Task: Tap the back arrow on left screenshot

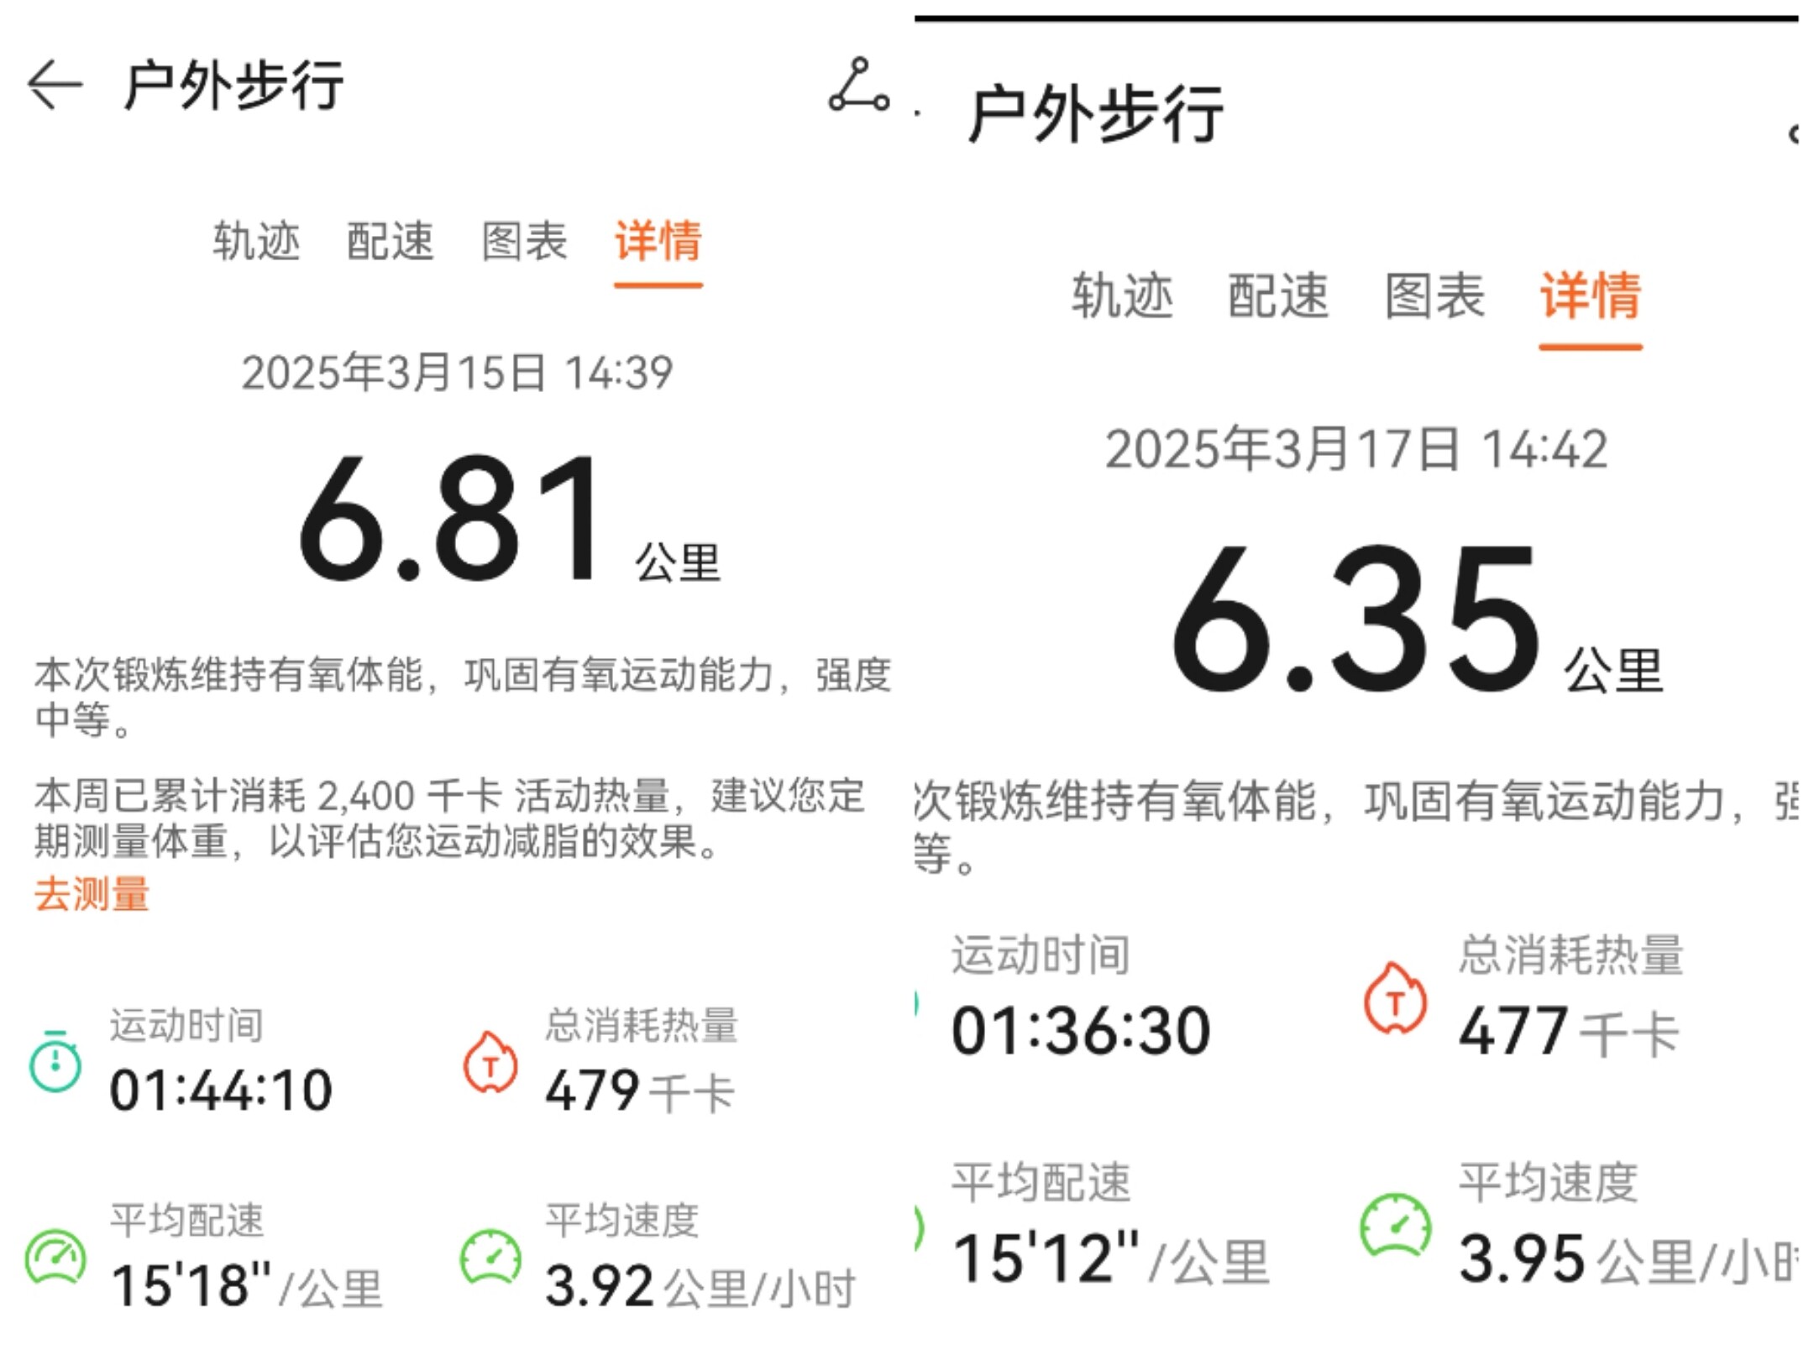Action: 55,85
